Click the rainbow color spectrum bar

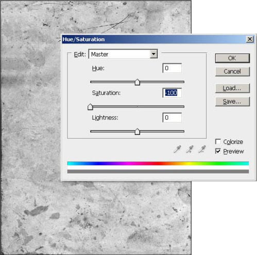coord(158,163)
